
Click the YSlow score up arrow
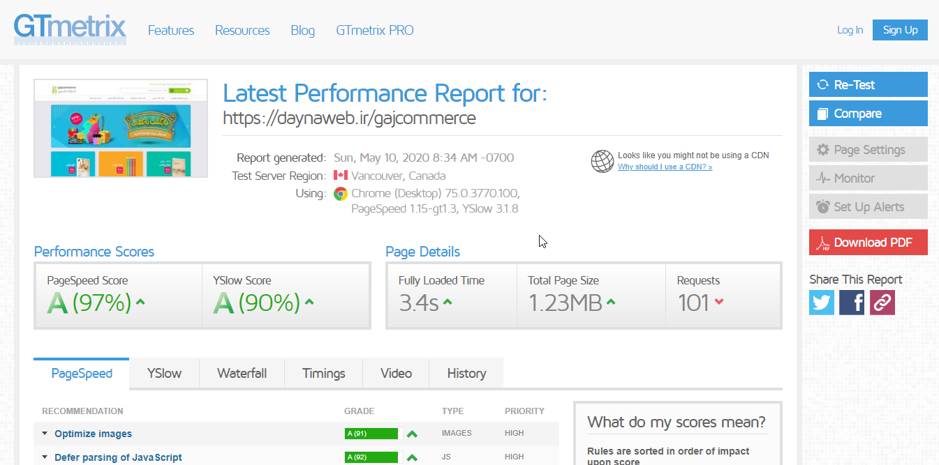[x=309, y=302]
